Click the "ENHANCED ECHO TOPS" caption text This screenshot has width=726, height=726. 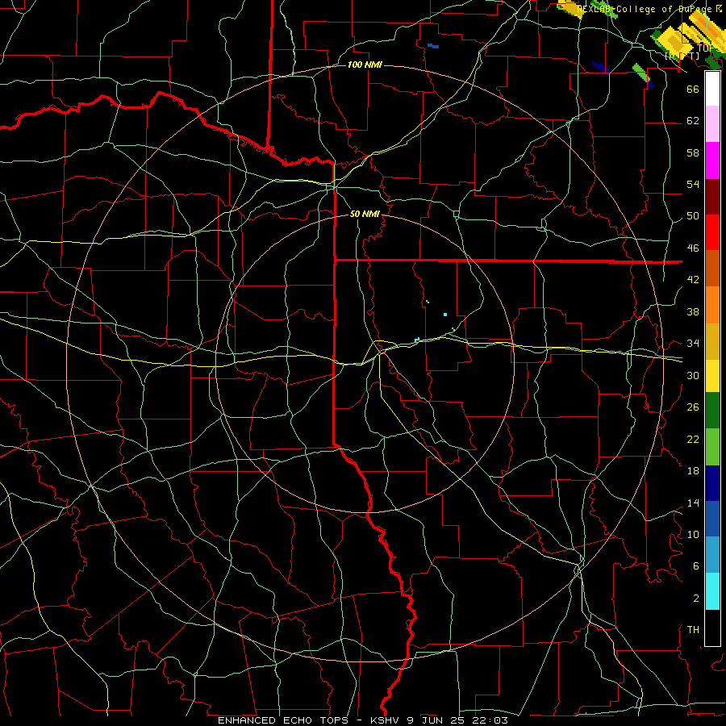(x=283, y=720)
